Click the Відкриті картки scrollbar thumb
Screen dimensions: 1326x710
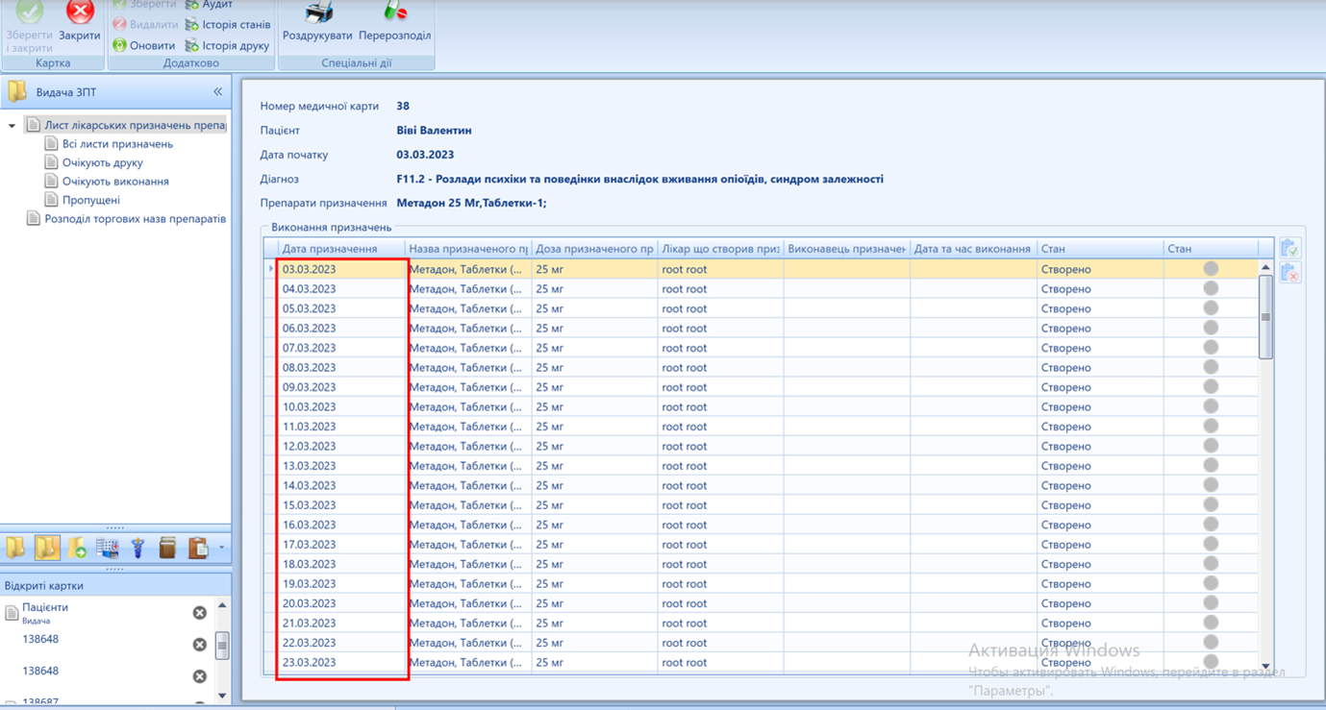222,645
